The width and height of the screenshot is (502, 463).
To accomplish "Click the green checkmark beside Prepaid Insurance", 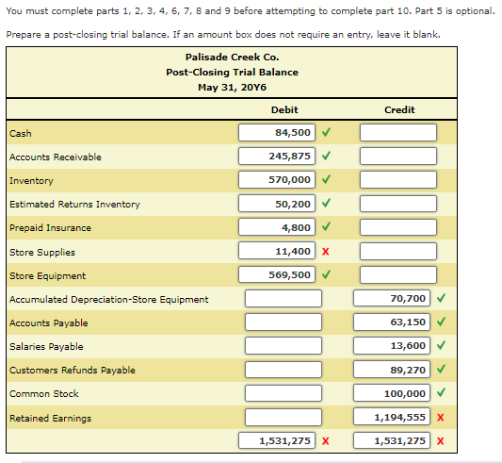I will [326, 226].
